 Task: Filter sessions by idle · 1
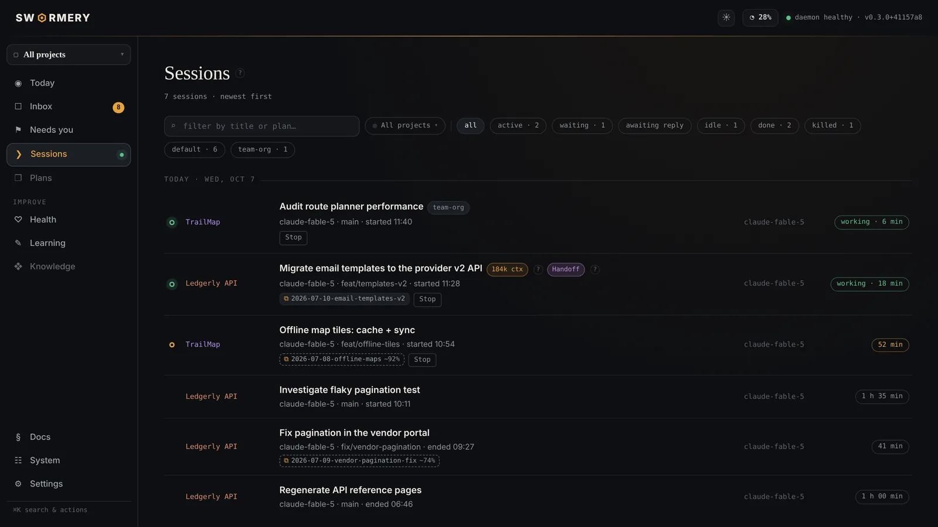(x=721, y=125)
